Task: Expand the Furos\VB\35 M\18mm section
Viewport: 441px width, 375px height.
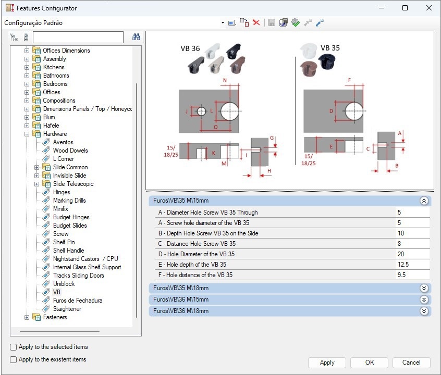Action: [x=424, y=288]
